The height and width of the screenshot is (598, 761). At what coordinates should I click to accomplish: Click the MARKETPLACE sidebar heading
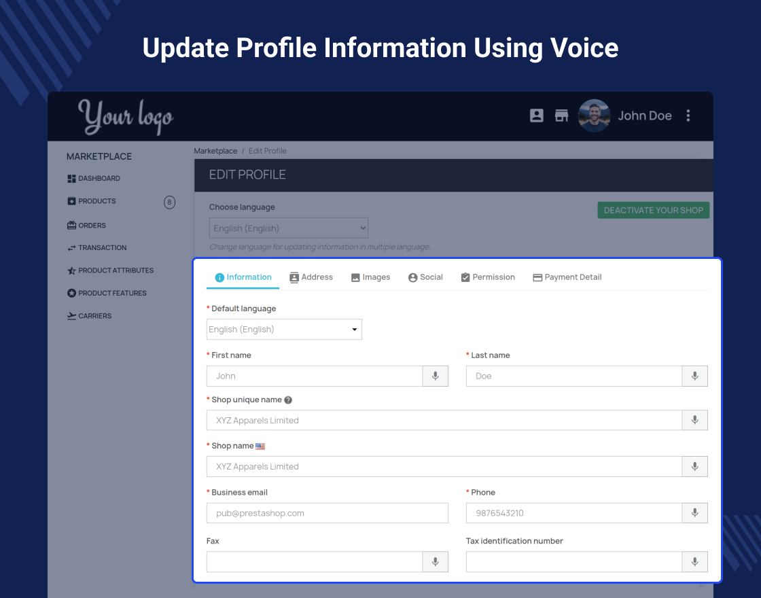[x=99, y=156]
